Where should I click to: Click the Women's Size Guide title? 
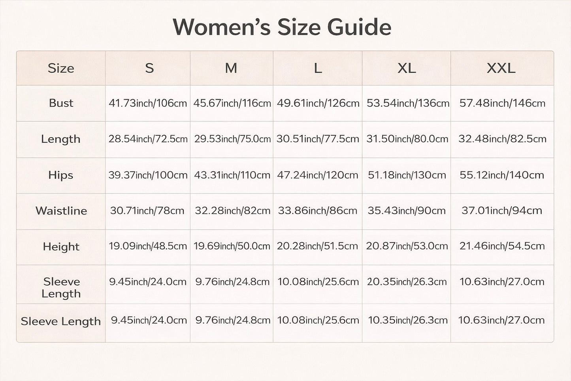(x=282, y=27)
